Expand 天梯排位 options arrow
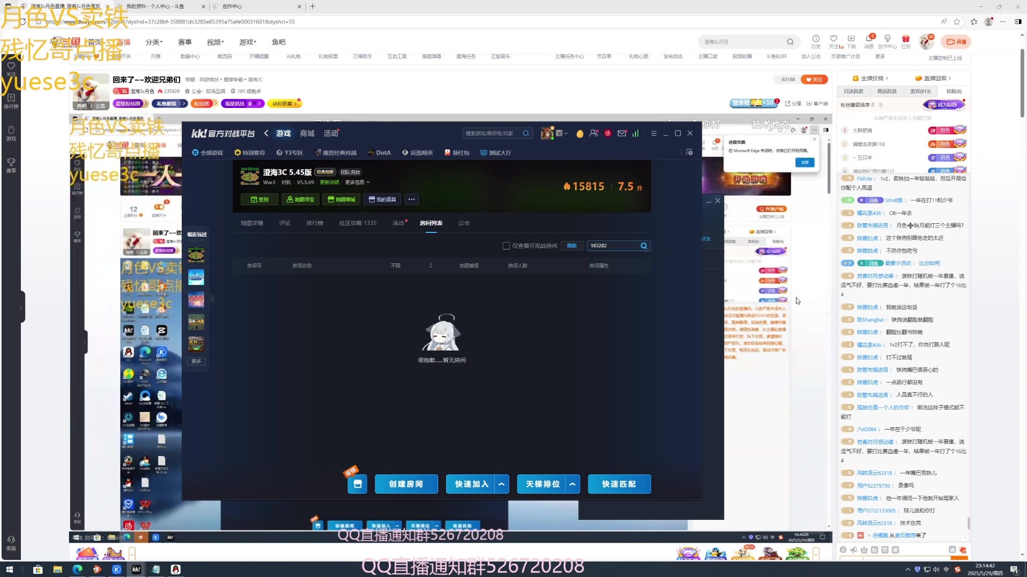This screenshot has width=1027, height=577. 572,484
